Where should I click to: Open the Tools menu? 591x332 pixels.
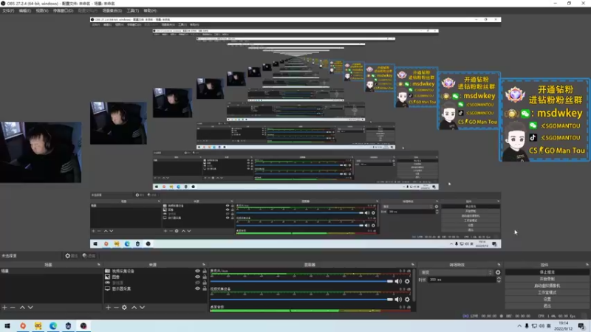pyautogui.click(x=133, y=10)
